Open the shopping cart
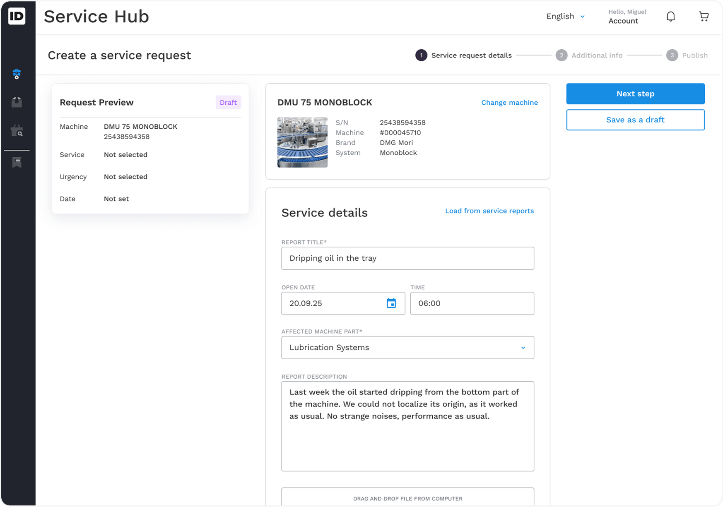Screen dimensions: 723x507 (704, 17)
